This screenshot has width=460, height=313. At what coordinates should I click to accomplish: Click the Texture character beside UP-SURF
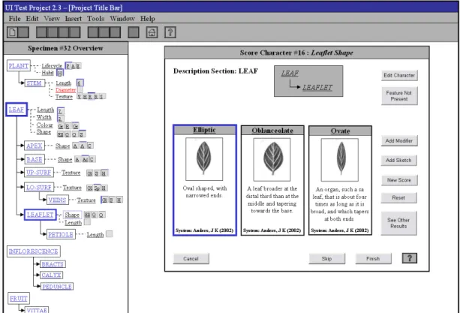71,173
